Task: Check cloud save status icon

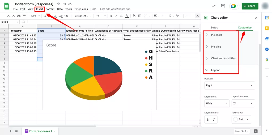Action: click(x=70, y=4)
